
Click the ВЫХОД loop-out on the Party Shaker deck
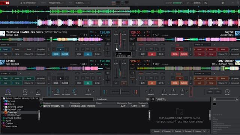tap(184, 83)
